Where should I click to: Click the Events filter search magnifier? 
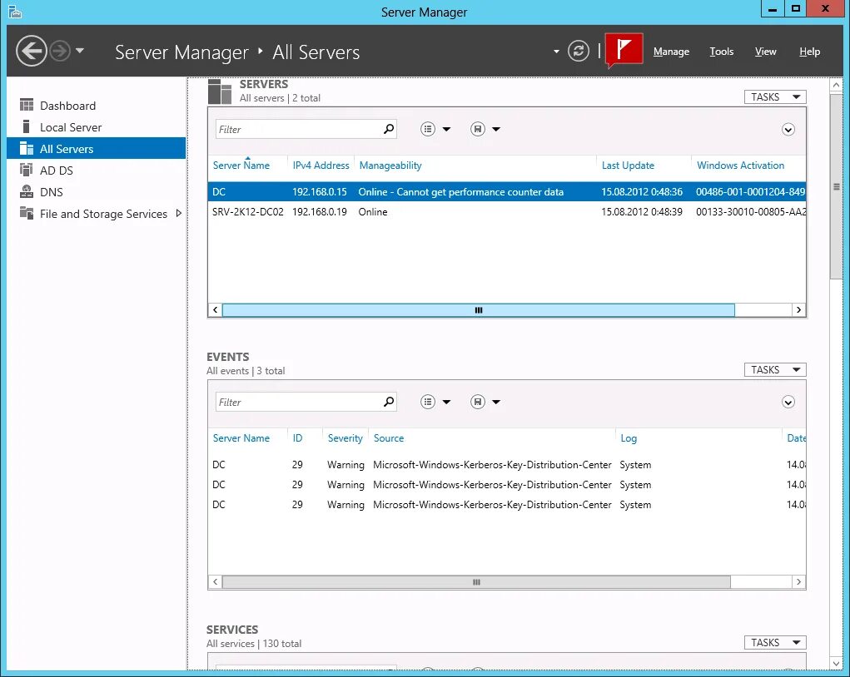click(389, 402)
